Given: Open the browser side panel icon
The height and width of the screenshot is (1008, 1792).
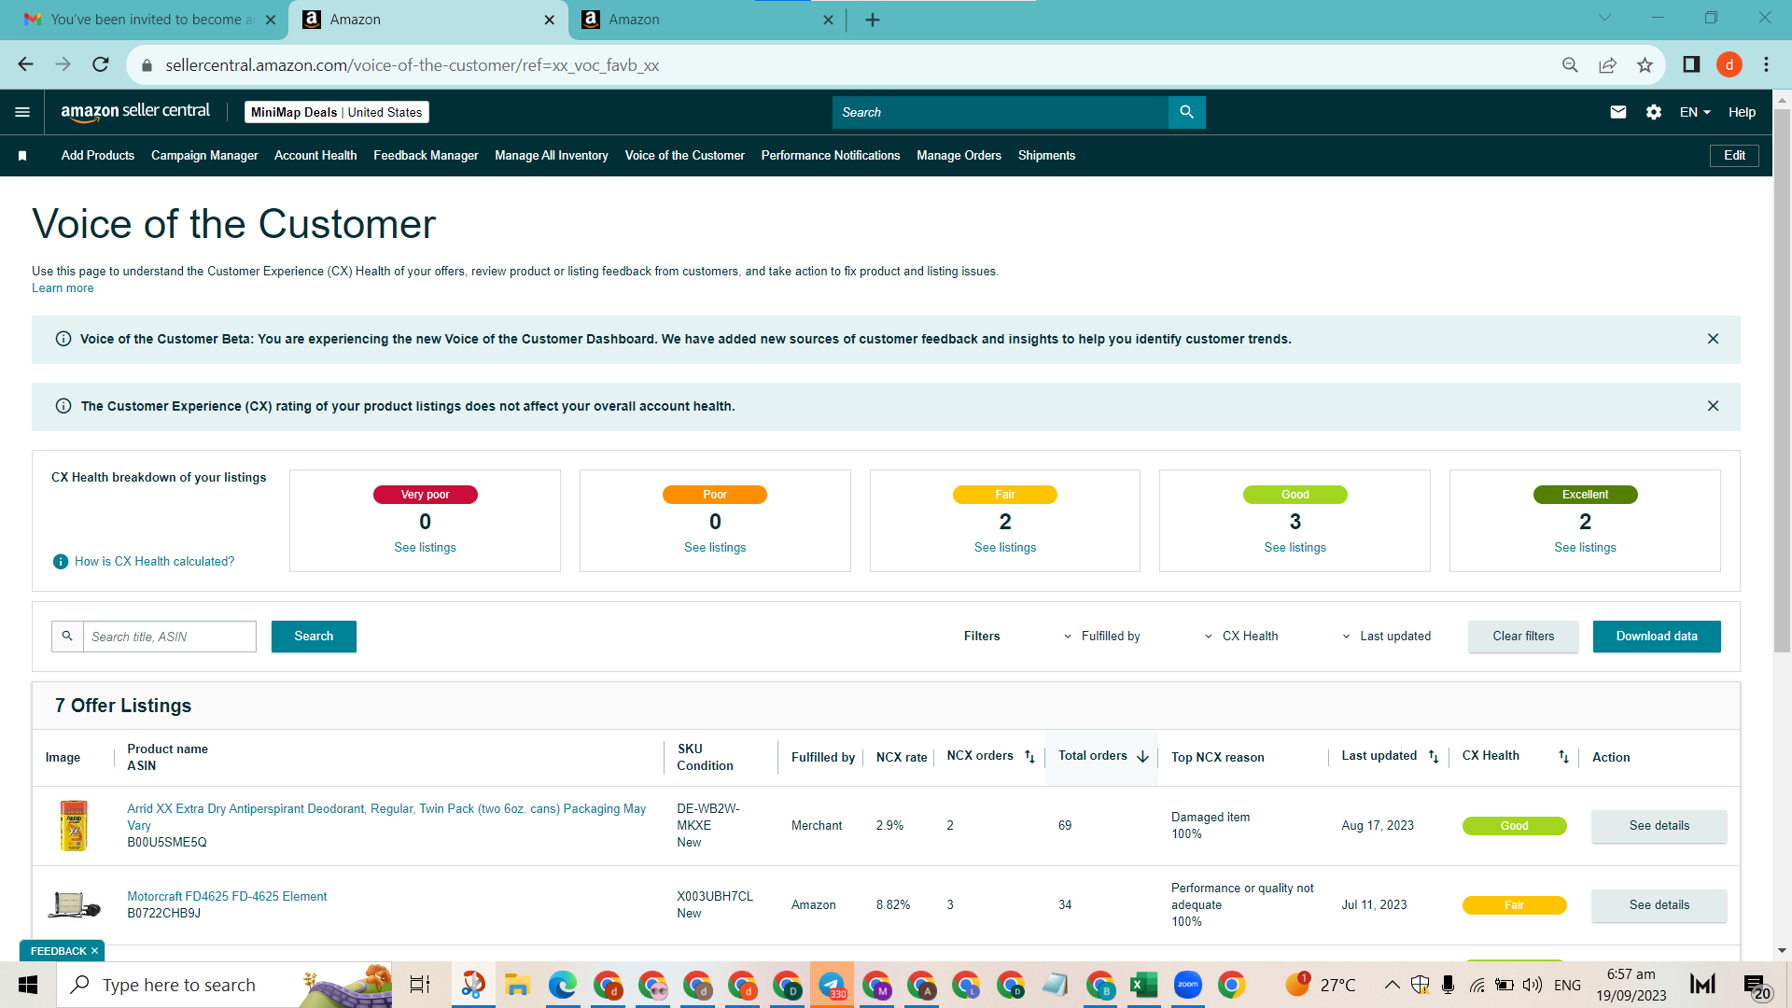Looking at the screenshot, I should click(x=1691, y=64).
